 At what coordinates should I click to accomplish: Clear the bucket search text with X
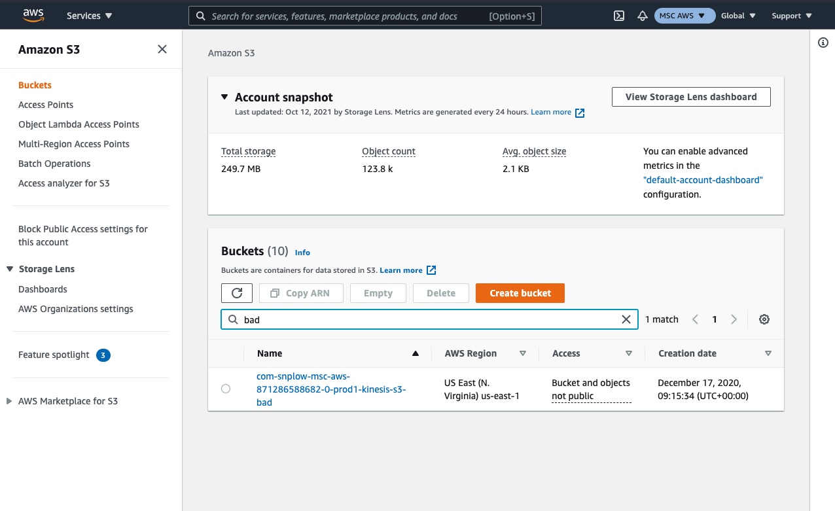(626, 319)
